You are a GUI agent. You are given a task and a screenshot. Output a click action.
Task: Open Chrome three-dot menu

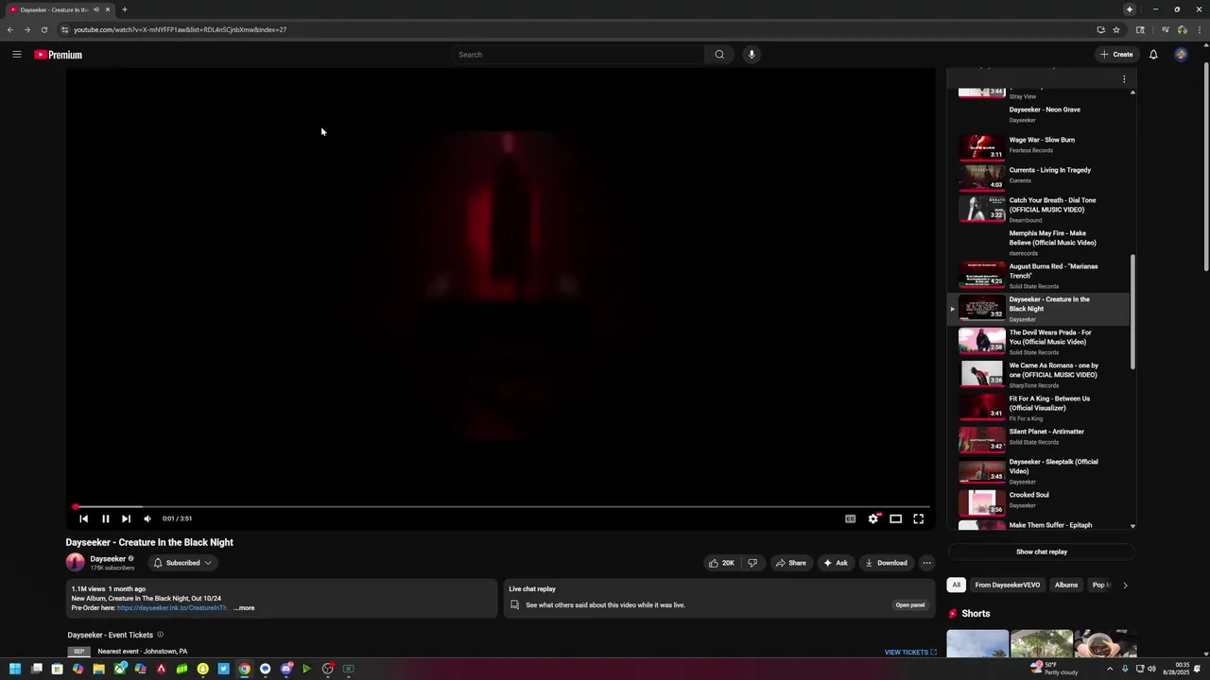tap(1201, 29)
